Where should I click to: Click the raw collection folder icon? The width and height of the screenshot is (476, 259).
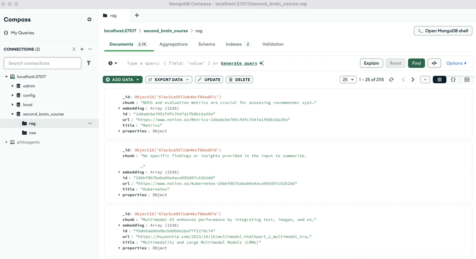click(x=24, y=133)
